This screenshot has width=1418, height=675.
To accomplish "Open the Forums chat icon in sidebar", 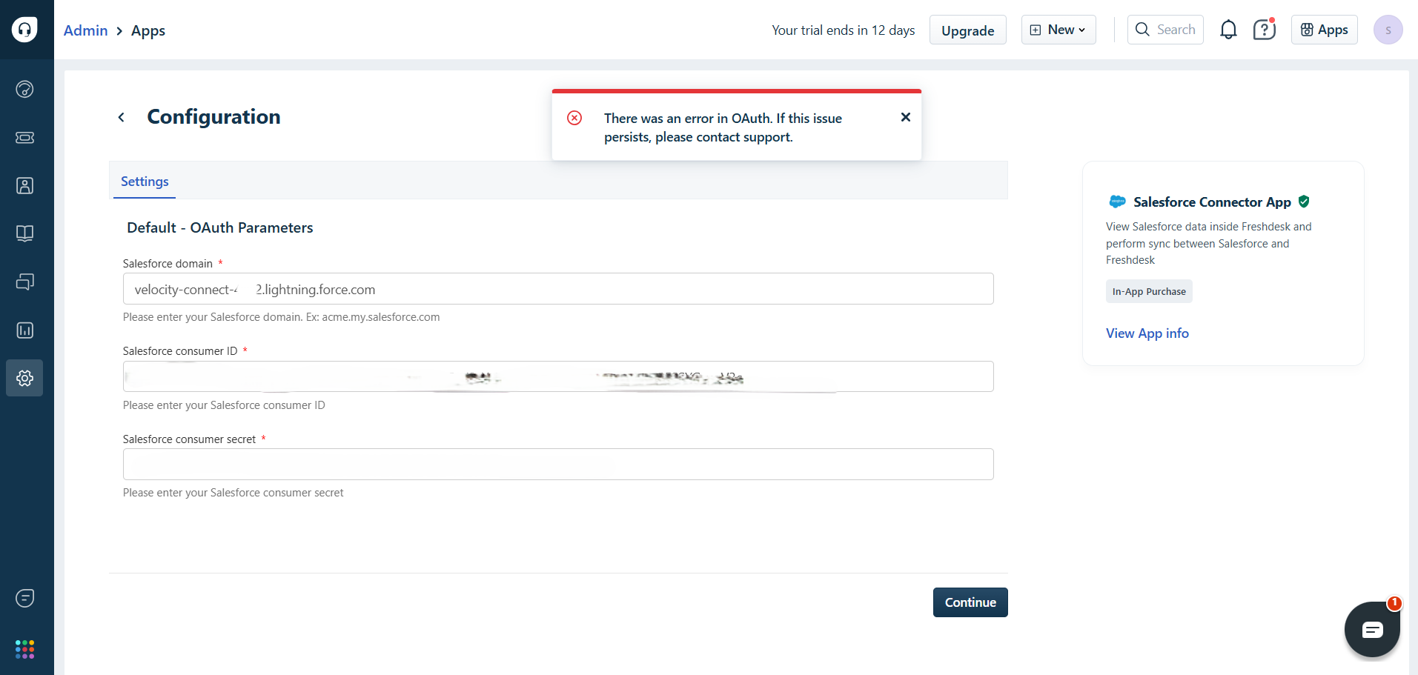I will pyautogui.click(x=24, y=282).
